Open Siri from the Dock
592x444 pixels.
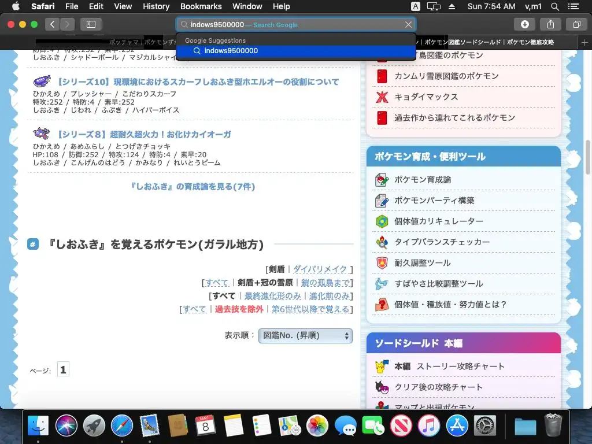66,425
